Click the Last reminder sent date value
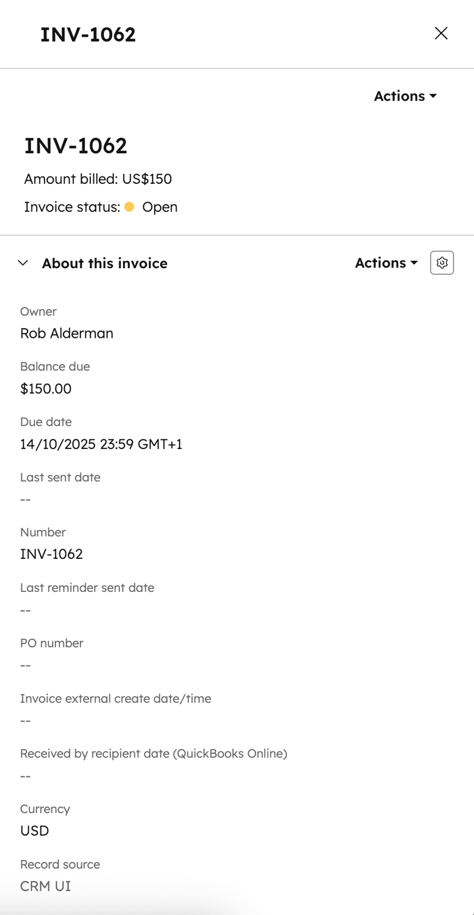Viewport: 474px width, 915px height. coord(25,610)
